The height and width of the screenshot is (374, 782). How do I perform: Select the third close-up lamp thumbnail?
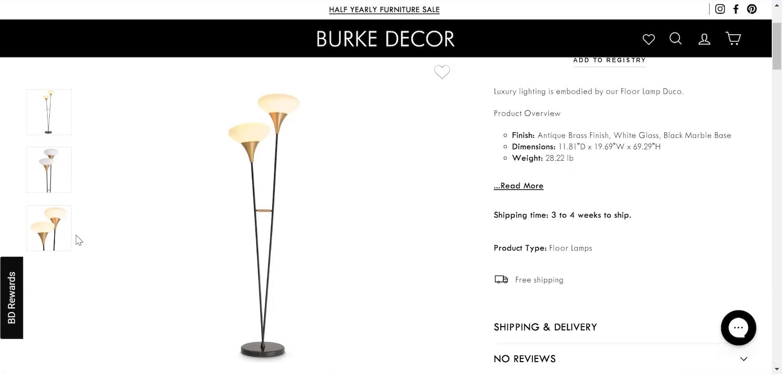pos(49,228)
